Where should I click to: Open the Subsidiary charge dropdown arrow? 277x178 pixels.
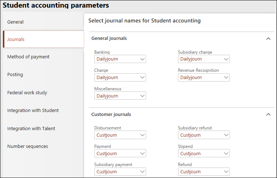click(x=226, y=59)
